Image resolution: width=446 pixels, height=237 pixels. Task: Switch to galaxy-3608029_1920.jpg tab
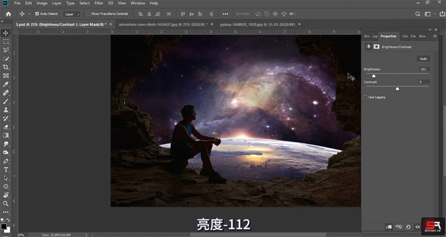point(257,25)
